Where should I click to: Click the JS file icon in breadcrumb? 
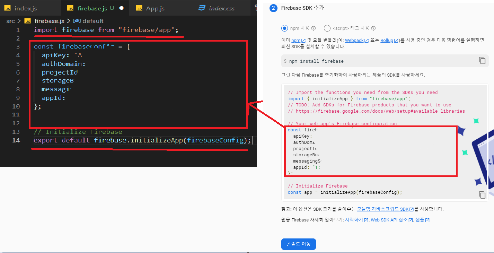coord(28,21)
